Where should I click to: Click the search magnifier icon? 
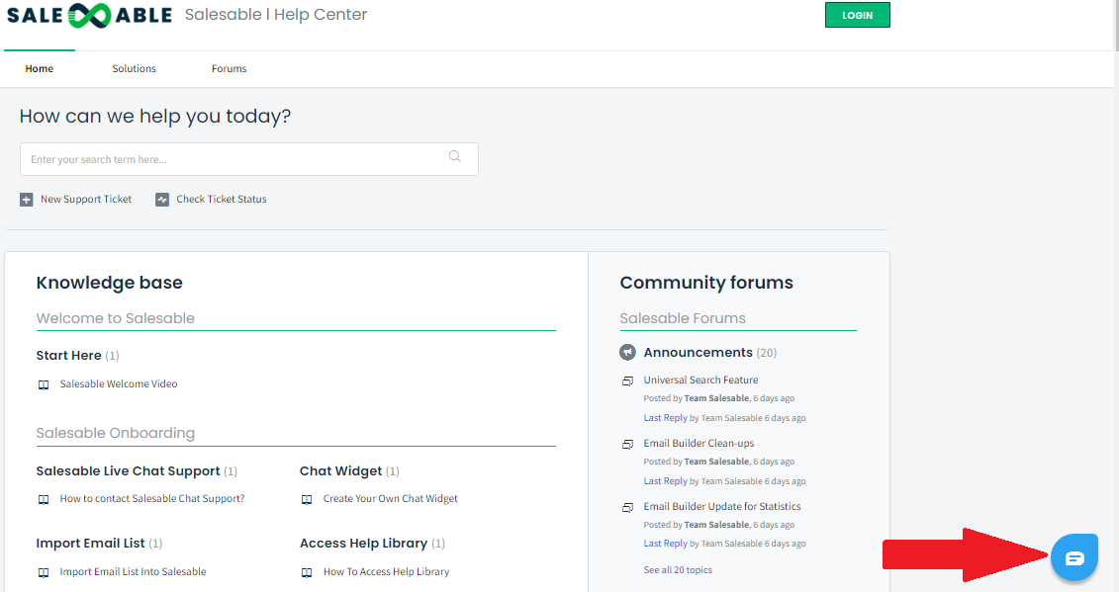[x=454, y=157]
